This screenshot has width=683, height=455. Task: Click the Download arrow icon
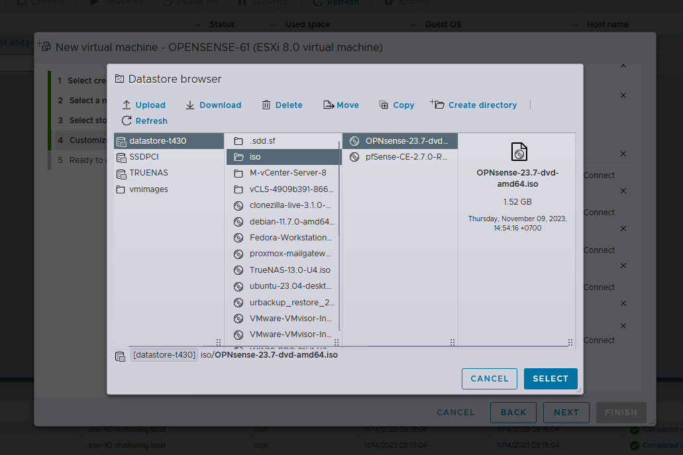[x=190, y=105]
